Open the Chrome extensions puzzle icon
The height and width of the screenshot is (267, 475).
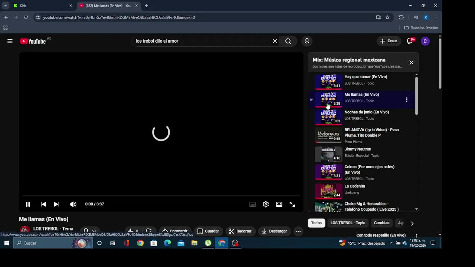click(401, 17)
